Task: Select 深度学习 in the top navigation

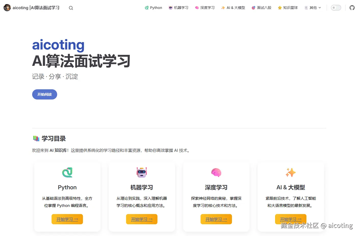Action: point(205,8)
